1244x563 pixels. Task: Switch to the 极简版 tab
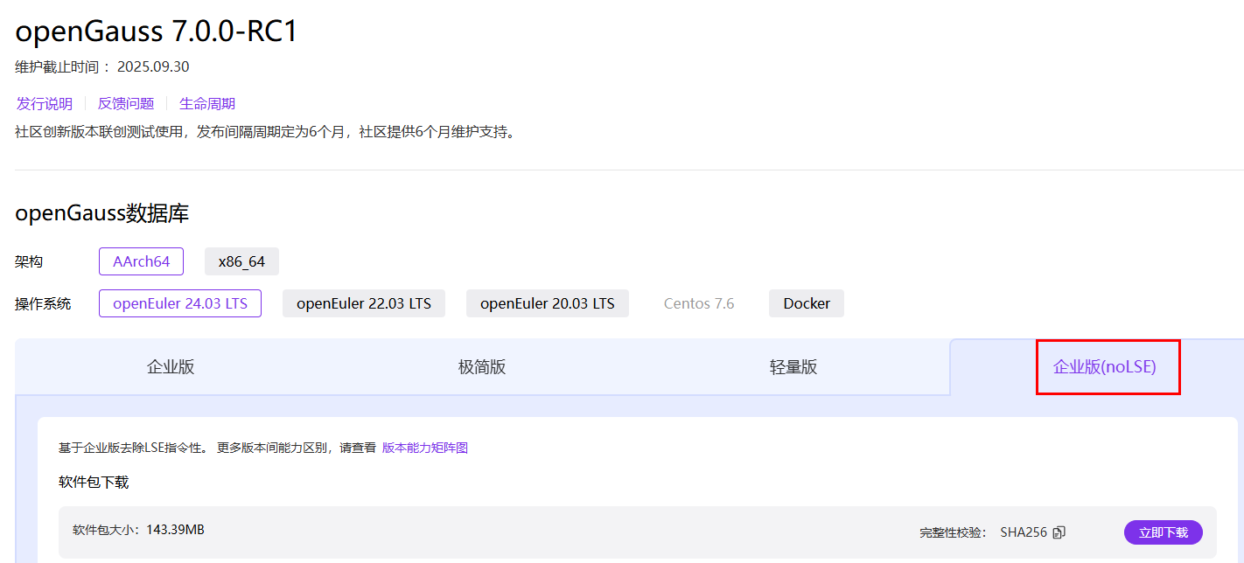click(482, 367)
